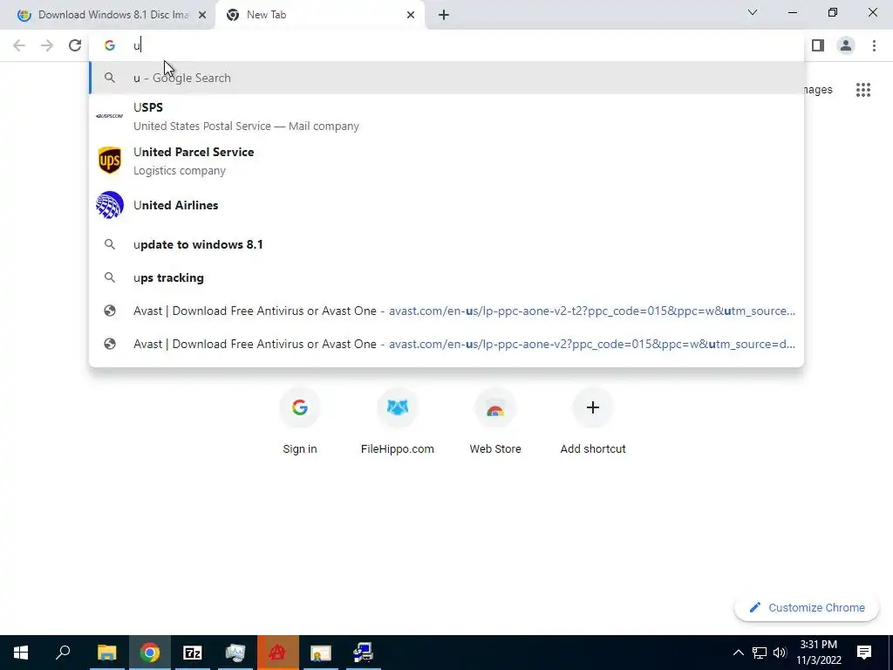Select USPS United States Postal Service suggestion
This screenshot has width=893, height=670.
click(x=446, y=116)
